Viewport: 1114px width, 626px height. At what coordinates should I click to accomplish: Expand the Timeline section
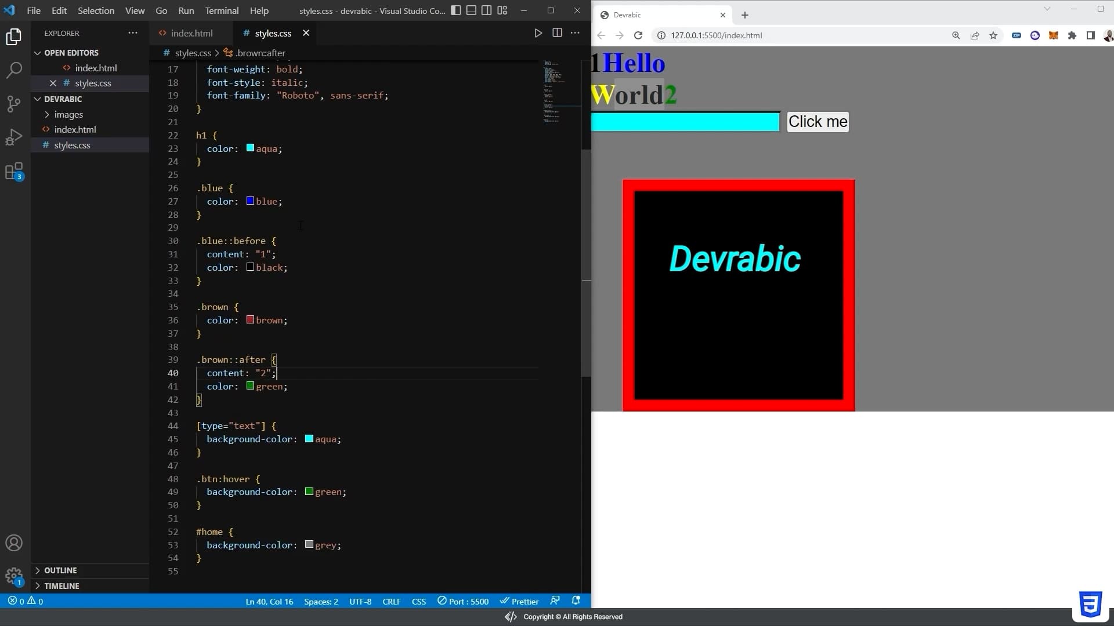(x=62, y=586)
